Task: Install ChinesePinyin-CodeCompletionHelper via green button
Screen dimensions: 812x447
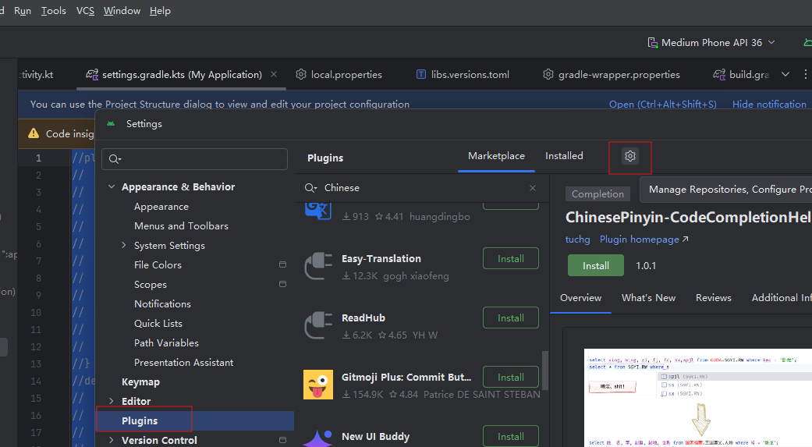Action: (x=595, y=266)
